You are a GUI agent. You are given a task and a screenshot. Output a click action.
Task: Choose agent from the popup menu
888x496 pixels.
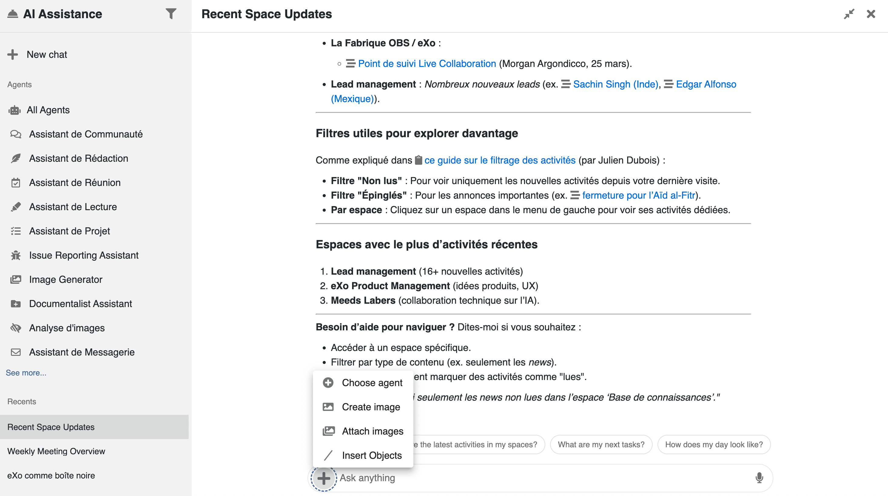pyautogui.click(x=372, y=383)
